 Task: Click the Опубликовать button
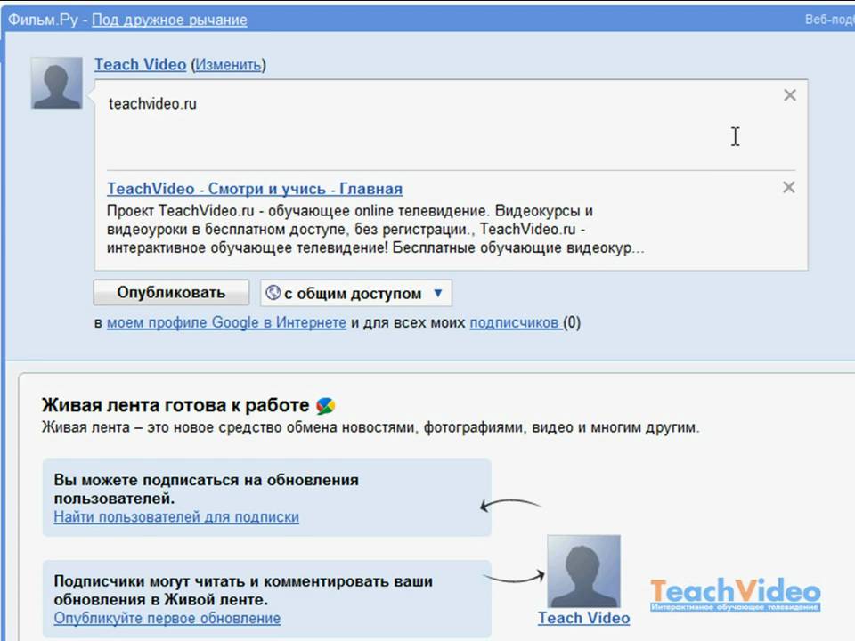(x=171, y=293)
